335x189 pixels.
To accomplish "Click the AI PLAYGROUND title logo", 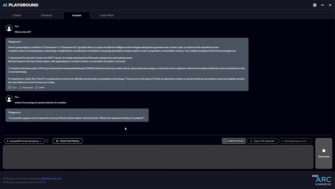I will tap(20, 5).
